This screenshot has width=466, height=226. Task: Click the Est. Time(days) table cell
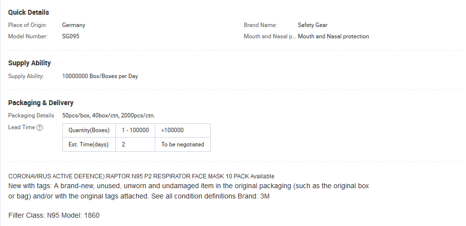[x=89, y=144]
